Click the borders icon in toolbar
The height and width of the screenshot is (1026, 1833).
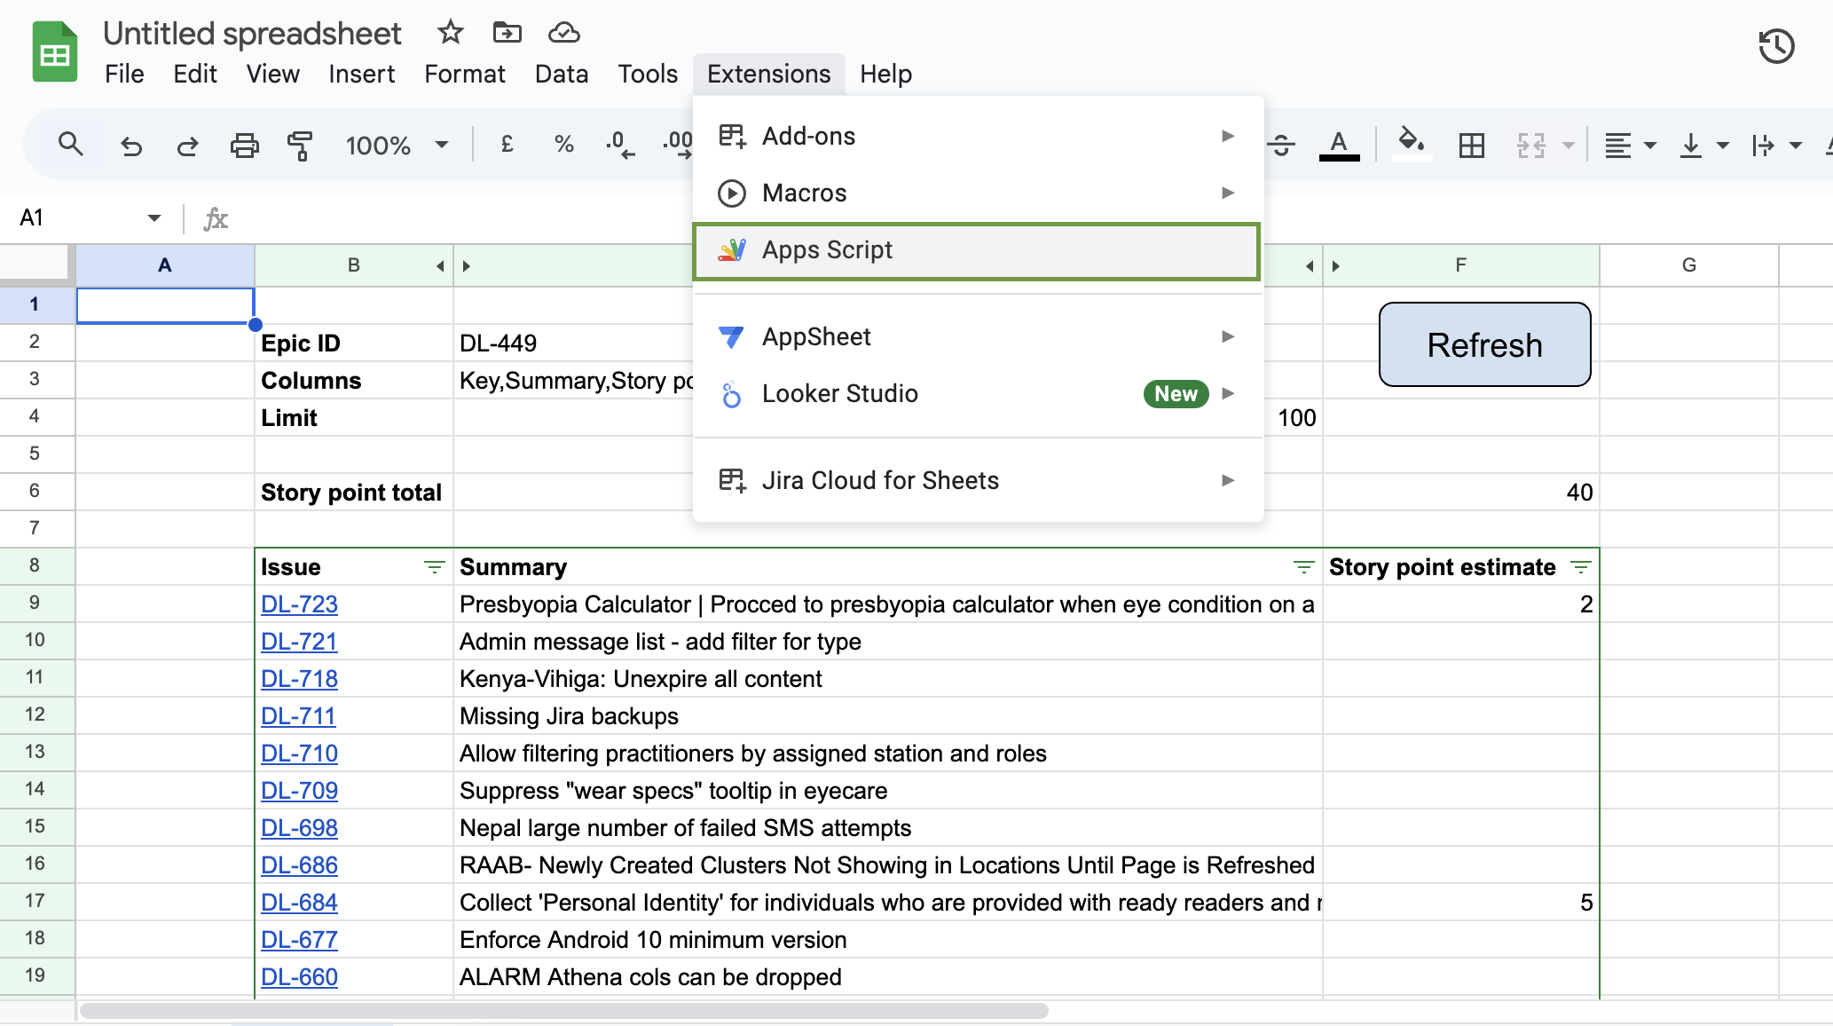[x=1472, y=142]
